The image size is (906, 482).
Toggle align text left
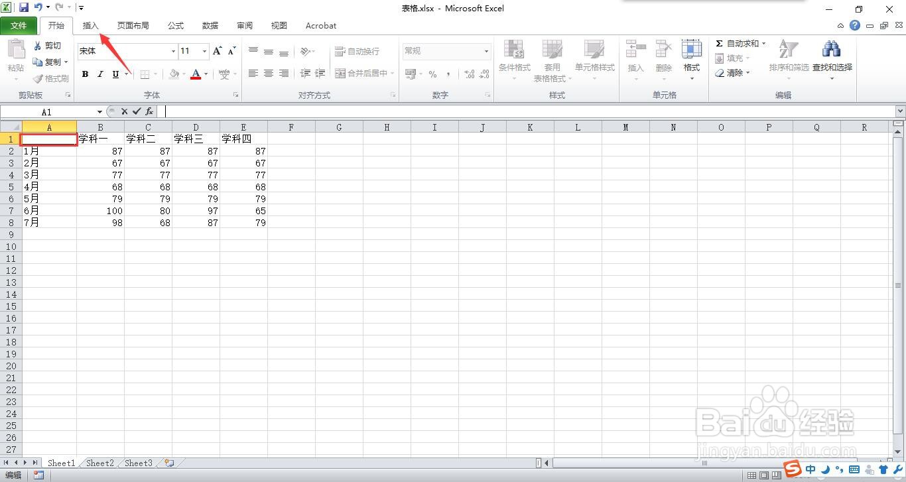[x=253, y=74]
